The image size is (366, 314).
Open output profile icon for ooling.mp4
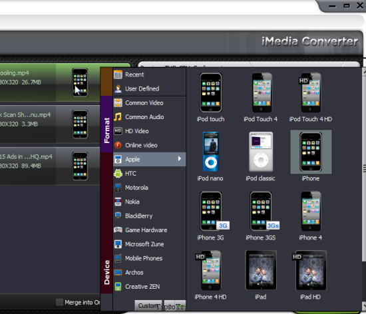(x=80, y=82)
